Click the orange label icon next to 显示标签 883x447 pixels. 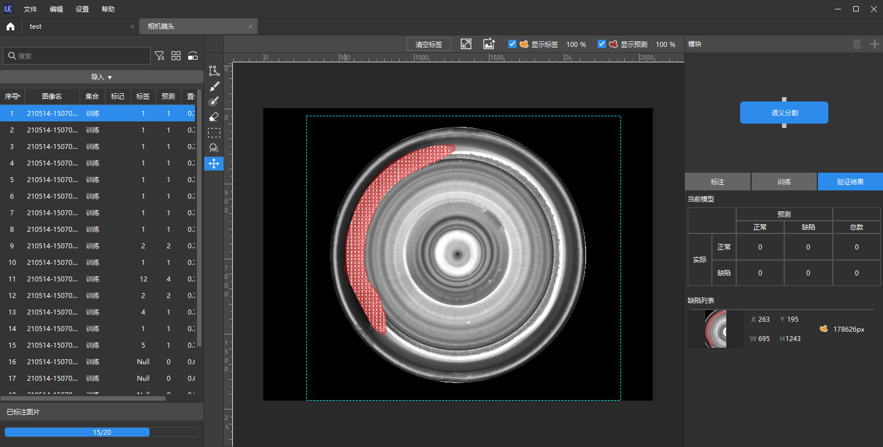(x=524, y=44)
